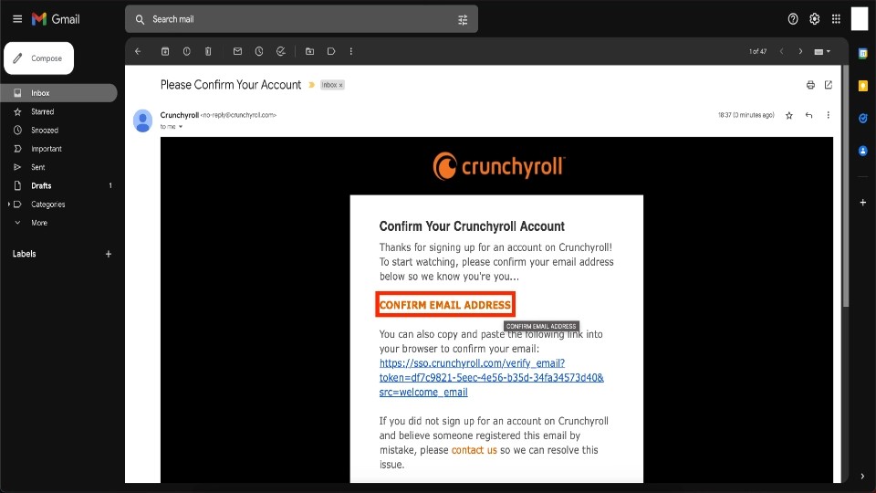Click the Crunchyroll logo in the email

point(498,166)
